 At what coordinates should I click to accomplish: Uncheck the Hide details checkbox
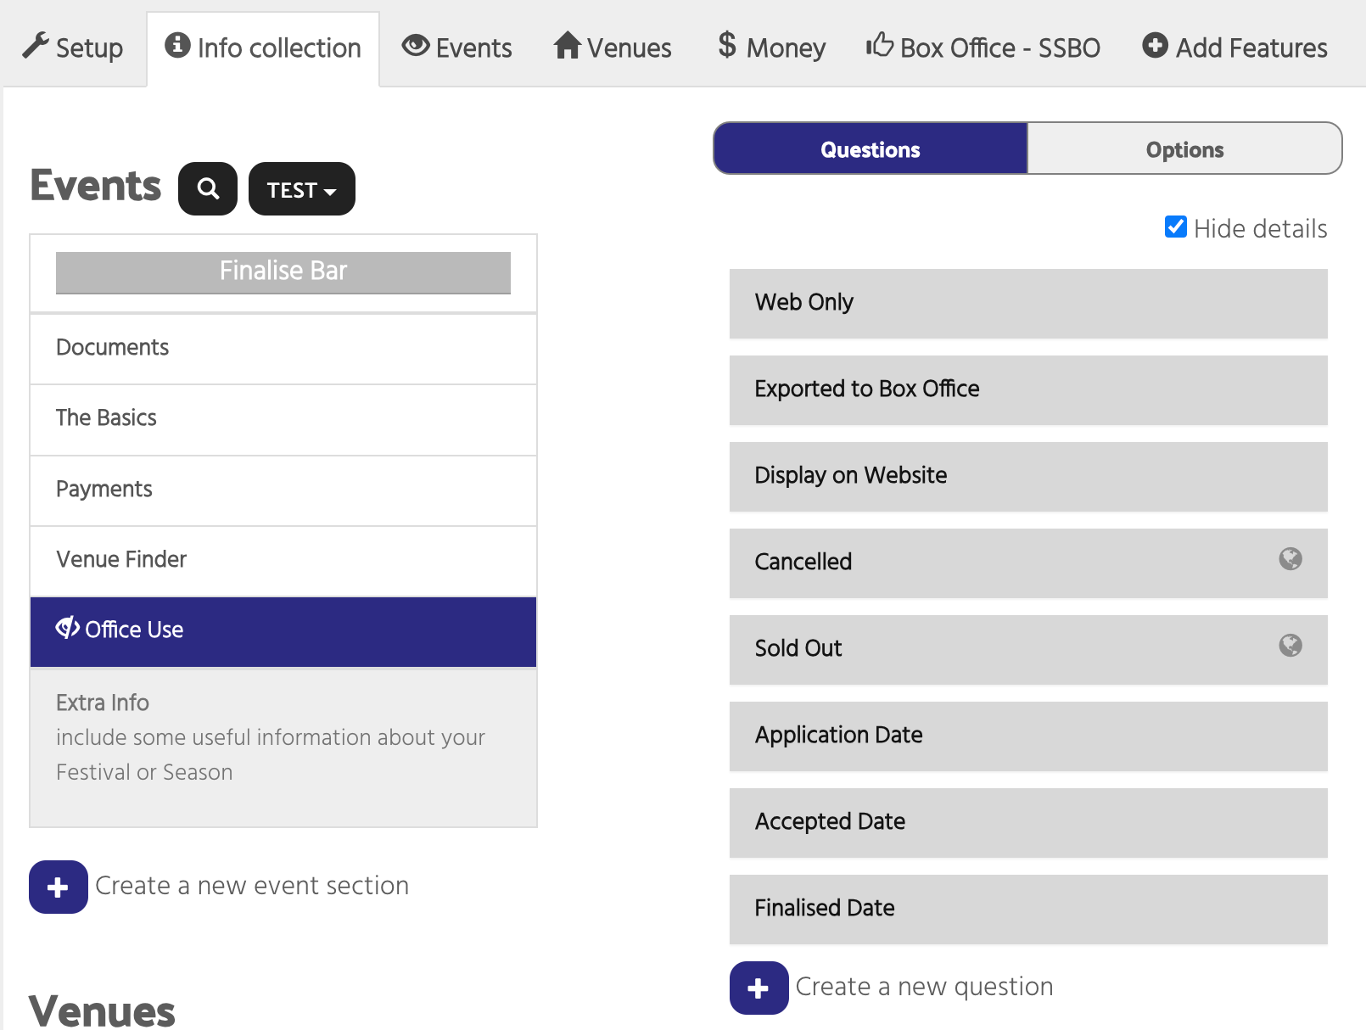point(1176,227)
